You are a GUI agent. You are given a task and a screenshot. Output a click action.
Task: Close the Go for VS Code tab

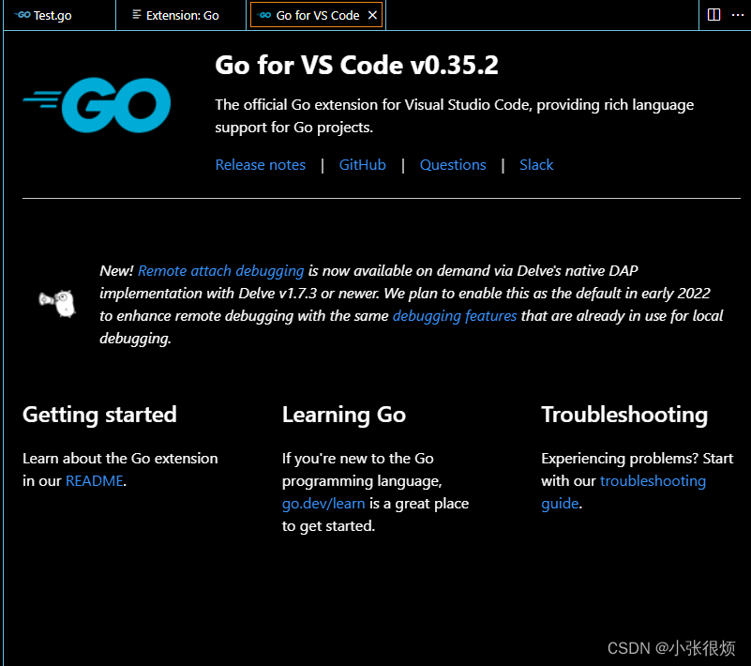(372, 15)
